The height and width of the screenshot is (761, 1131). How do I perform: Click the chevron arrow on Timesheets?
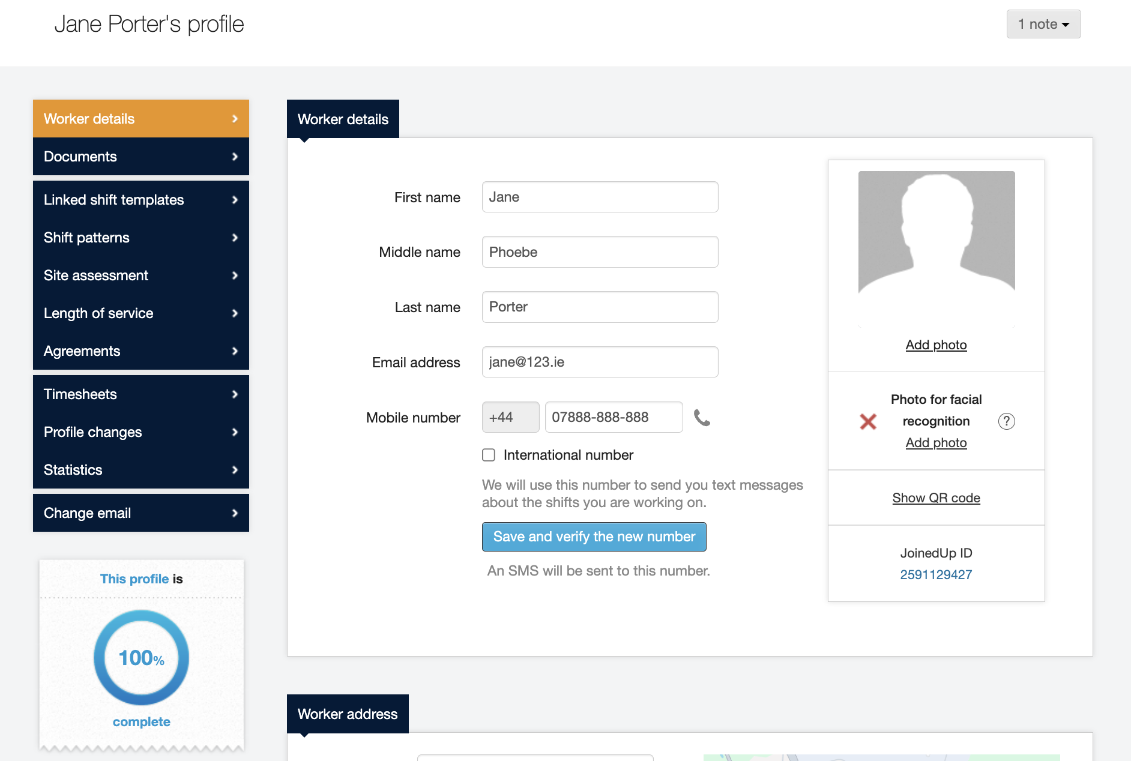click(x=235, y=394)
